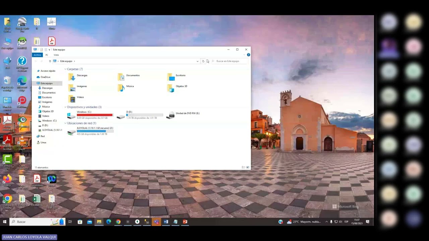Open Google Chrome desktop shortcut
Viewport: 429px width, 241px height.
coord(7,202)
